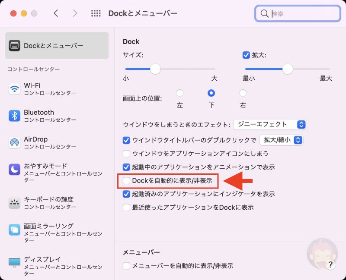Enable 最近使ったアプリケーションをDockに表示
The image size is (346, 280).
(x=127, y=208)
